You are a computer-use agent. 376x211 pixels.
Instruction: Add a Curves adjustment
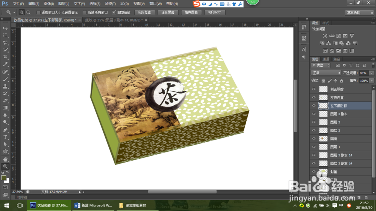[x=338, y=36]
